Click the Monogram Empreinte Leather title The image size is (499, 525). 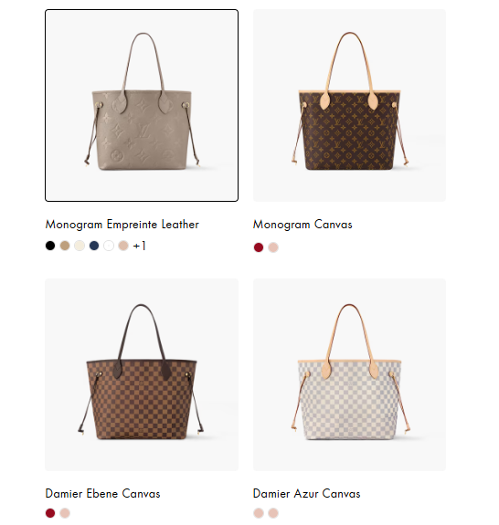(x=122, y=225)
